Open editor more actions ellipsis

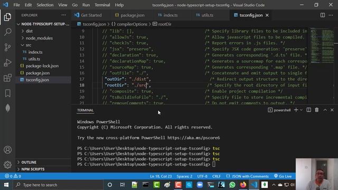click(331, 15)
